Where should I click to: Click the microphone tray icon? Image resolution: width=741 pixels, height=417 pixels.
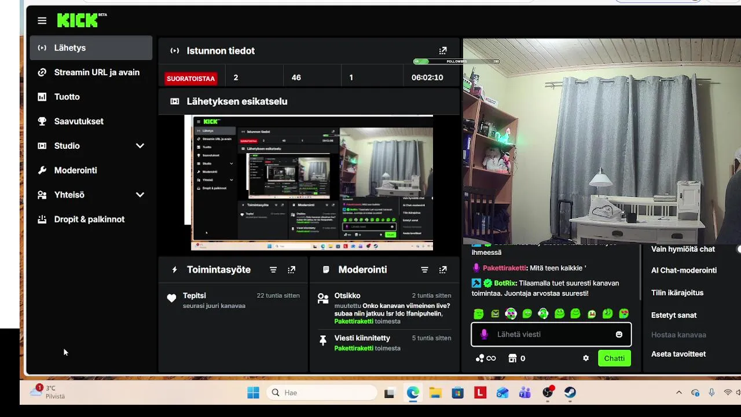click(711, 393)
